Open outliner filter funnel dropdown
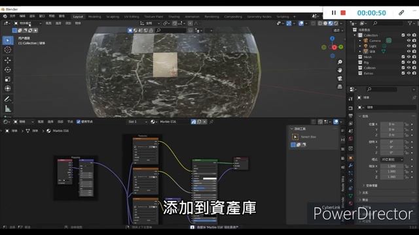Screen dimensions: 419x235 point(410,23)
